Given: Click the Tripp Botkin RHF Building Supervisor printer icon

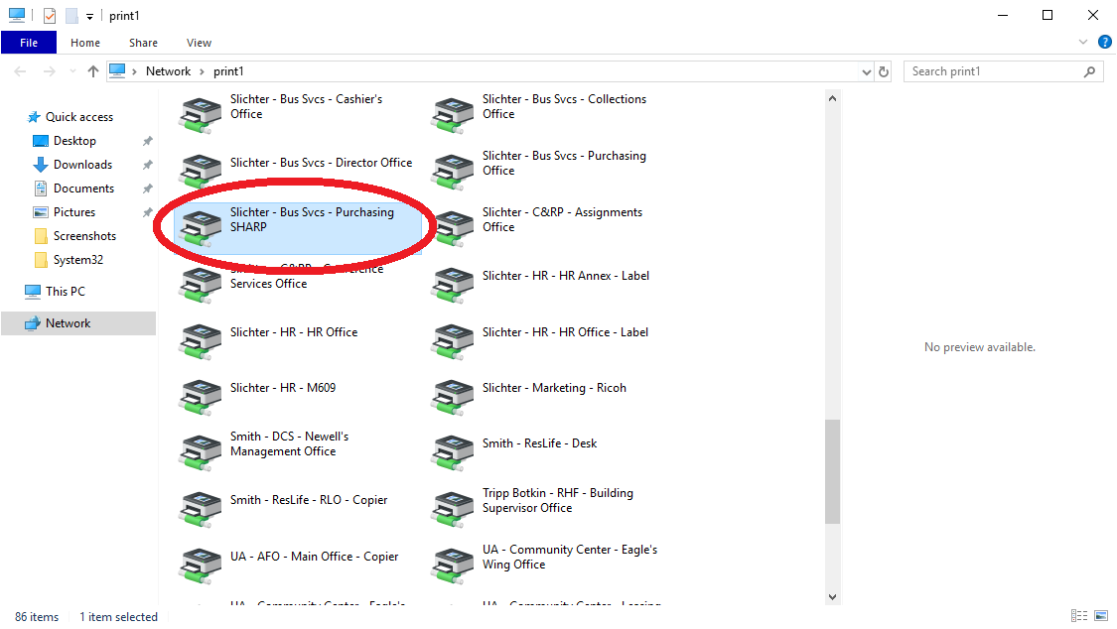Looking at the screenshot, I should coord(453,510).
